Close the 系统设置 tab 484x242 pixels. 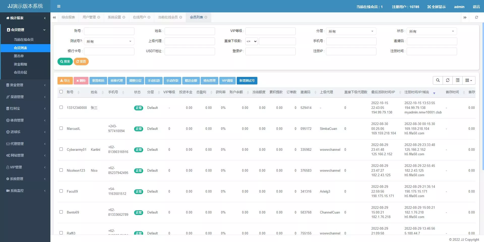coord(124,17)
